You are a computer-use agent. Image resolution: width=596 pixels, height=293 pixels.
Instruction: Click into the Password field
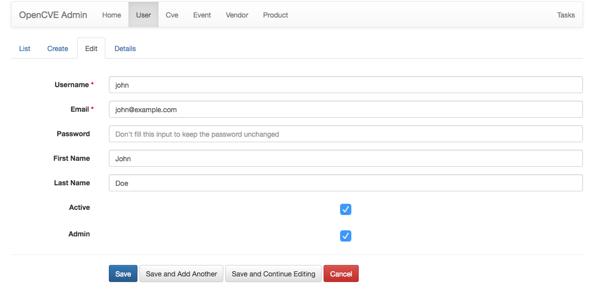(x=345, y=134)
